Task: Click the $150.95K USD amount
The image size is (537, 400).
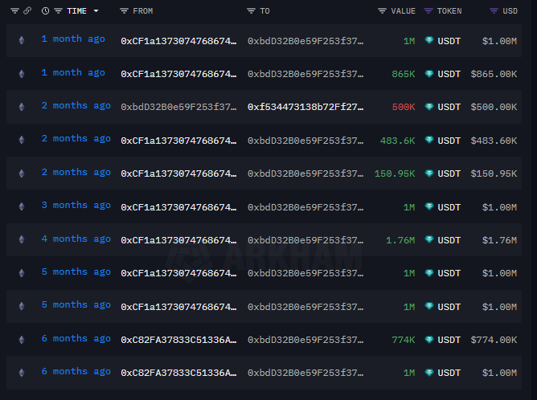Action: (494, 173)
